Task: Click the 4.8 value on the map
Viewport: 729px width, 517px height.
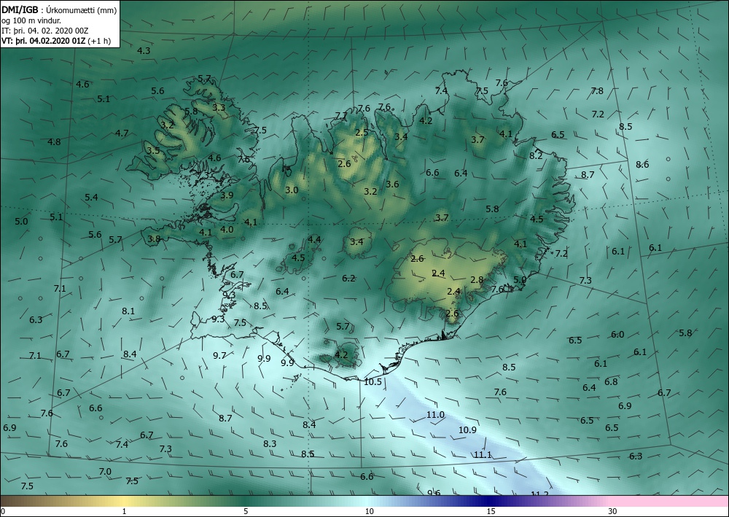Action: click(x=54, y=141)
